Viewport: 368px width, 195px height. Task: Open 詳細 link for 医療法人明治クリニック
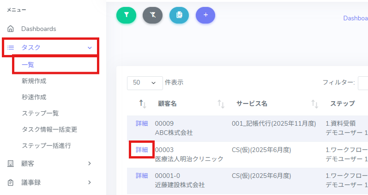point(142,150)
